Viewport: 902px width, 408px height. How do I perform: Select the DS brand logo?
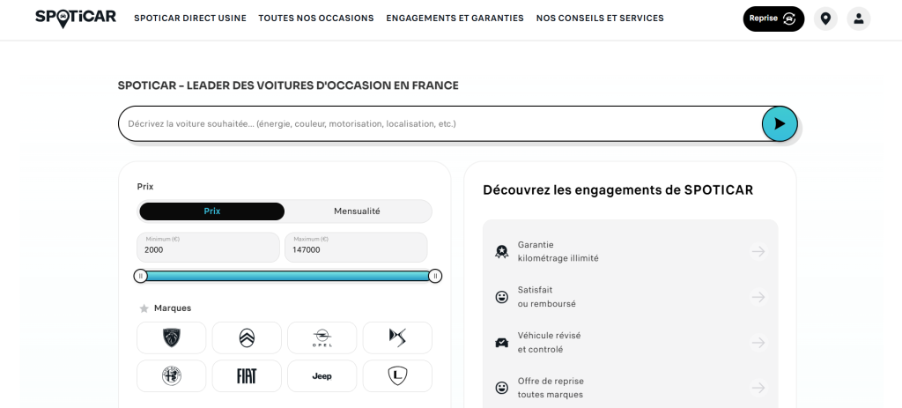[x=397, y=338]
